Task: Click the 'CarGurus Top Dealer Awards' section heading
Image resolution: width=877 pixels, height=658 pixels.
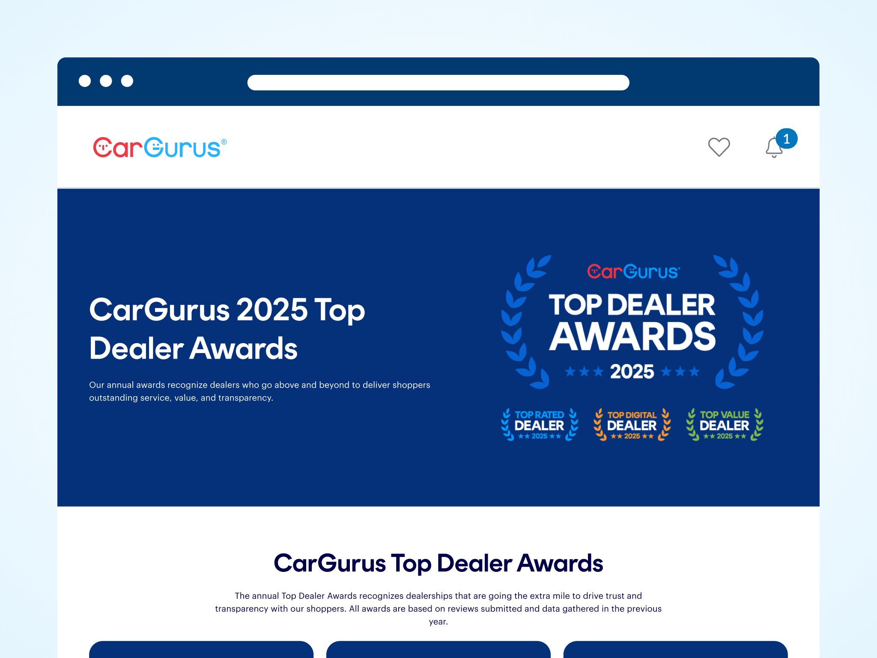Action: 438,563
